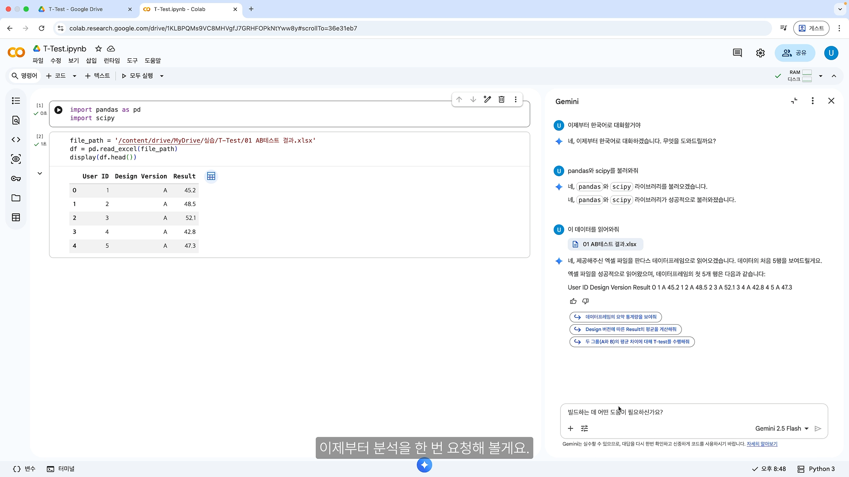Select the T-test suggestion for groups A and B

tap(632, 342)
